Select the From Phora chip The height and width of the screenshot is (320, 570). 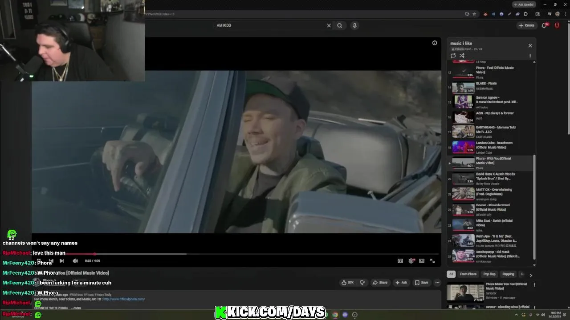point(468,274)
